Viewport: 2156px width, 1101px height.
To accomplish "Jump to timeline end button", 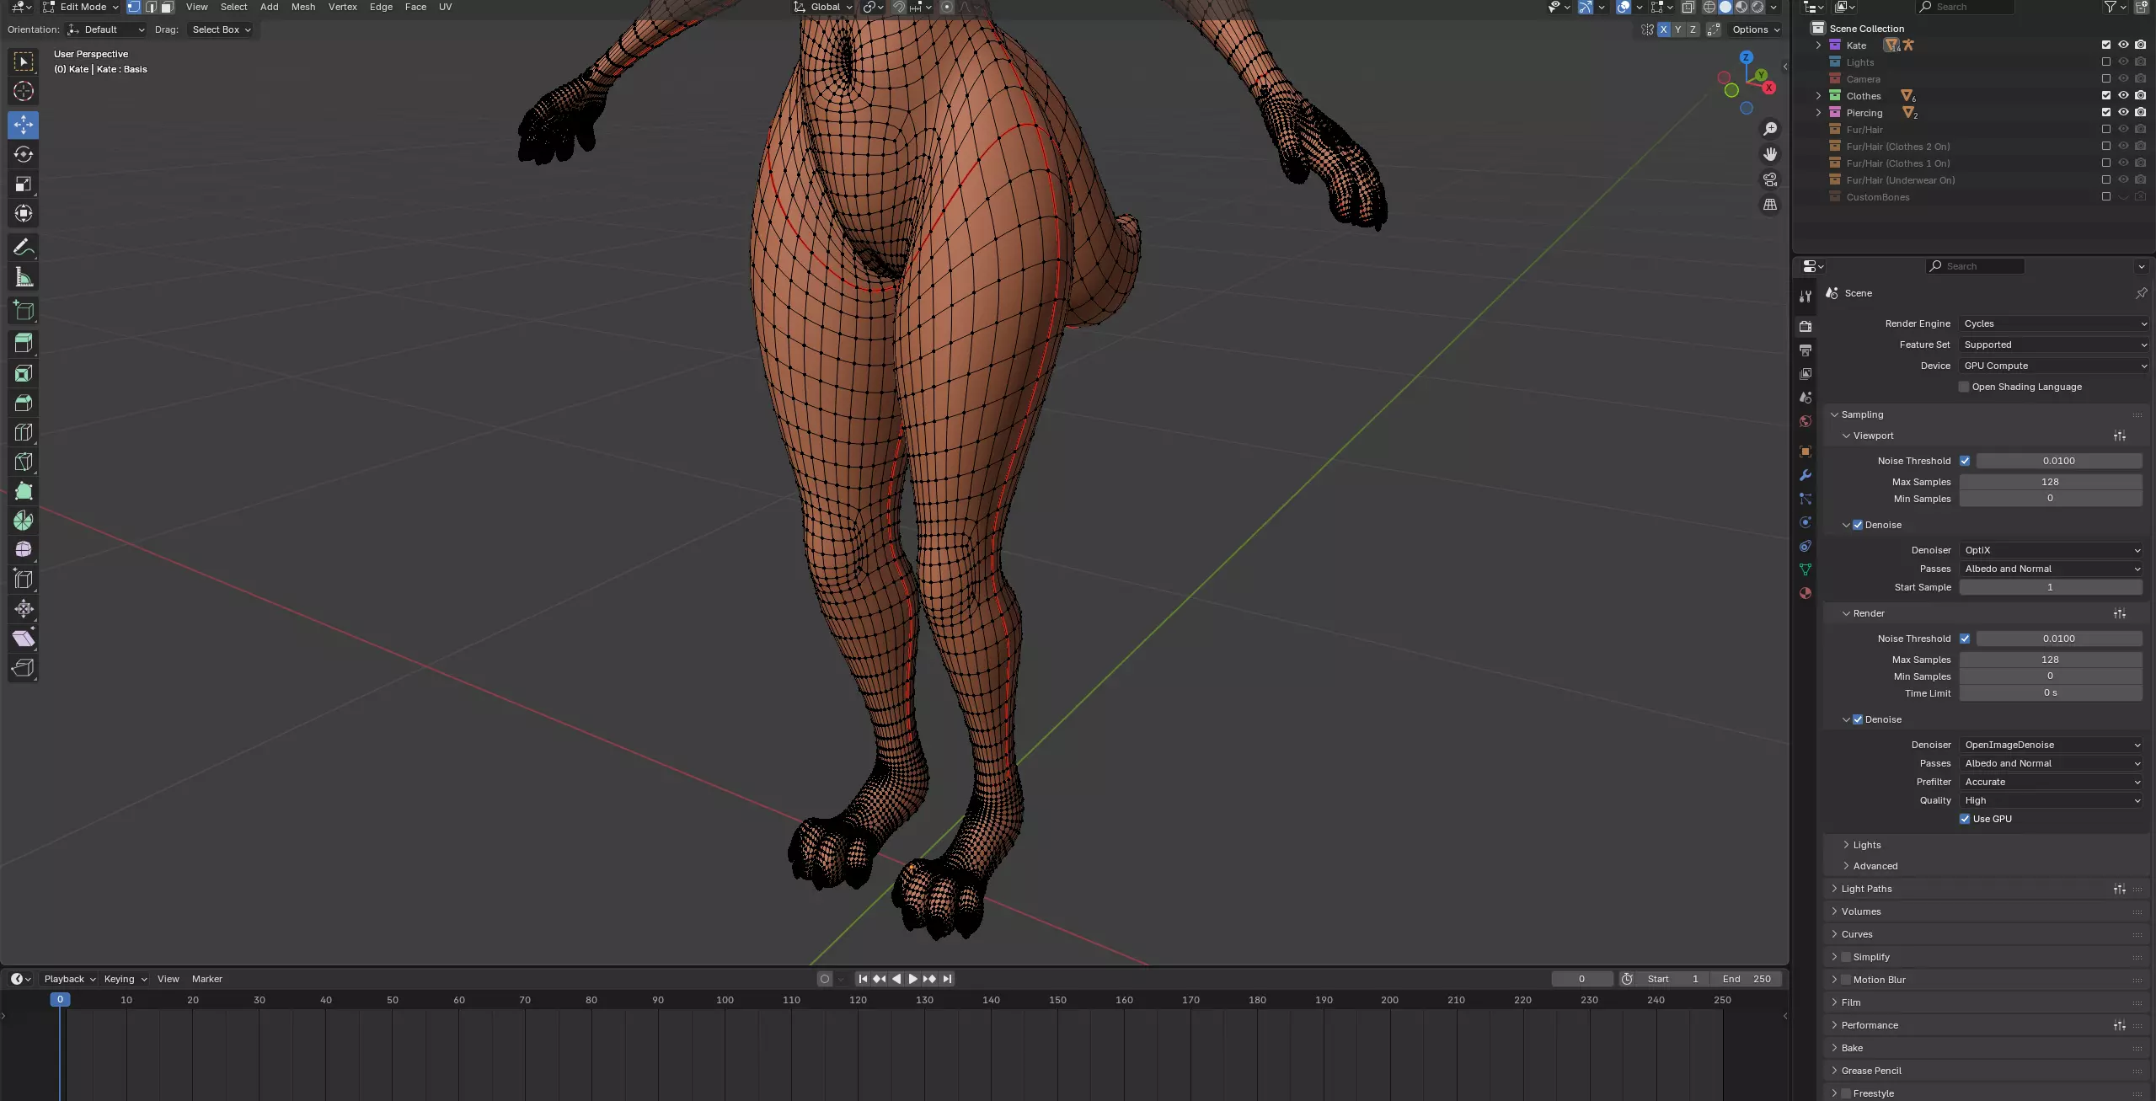I will point(947,979).
